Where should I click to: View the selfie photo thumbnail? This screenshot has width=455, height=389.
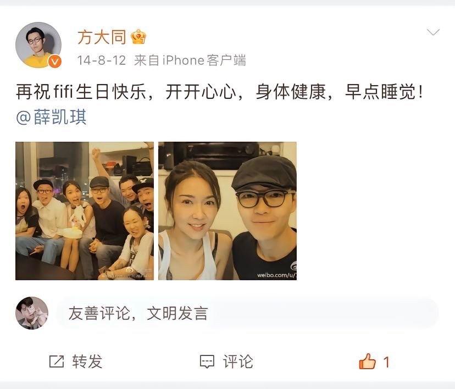227,211
